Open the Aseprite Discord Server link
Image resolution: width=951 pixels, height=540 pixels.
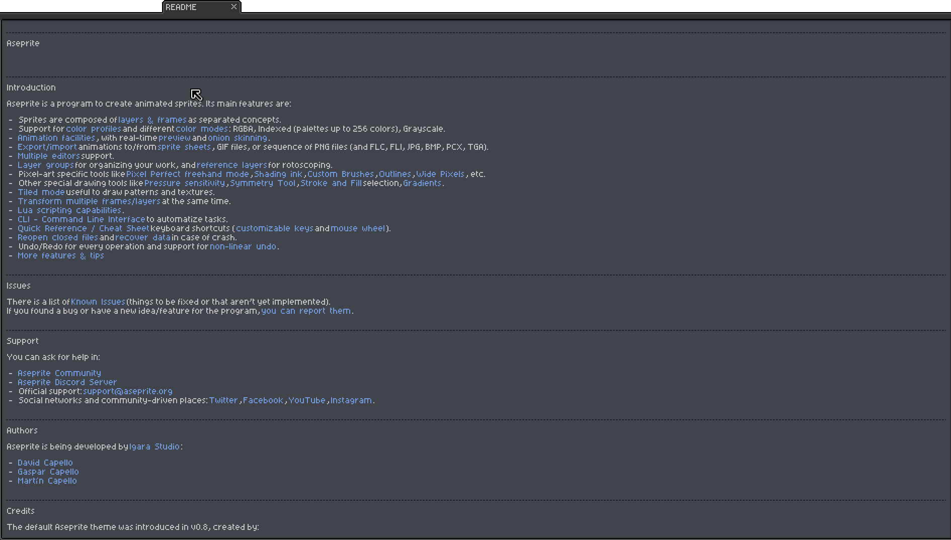click(67, 382)
